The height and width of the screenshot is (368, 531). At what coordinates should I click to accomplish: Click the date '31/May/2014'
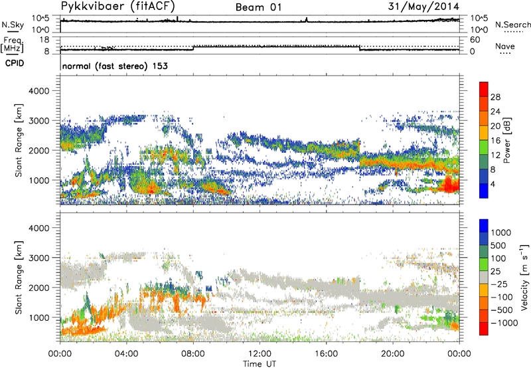tap(423, 7)
